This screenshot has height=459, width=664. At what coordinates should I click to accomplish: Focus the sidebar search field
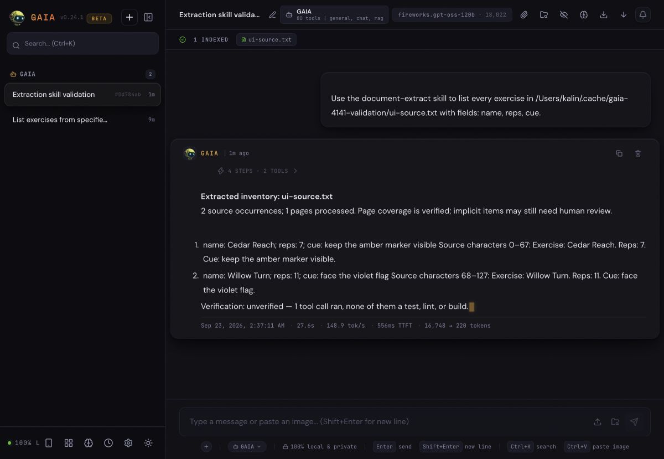tap(82, 43)
